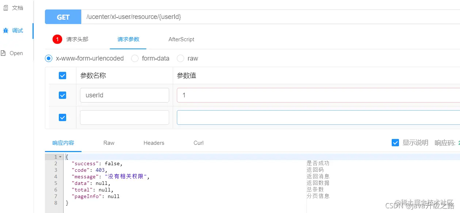Uncheck the userId parameter row checkbox
This screenshot has height=213, width=460.
tap(62, 95)
